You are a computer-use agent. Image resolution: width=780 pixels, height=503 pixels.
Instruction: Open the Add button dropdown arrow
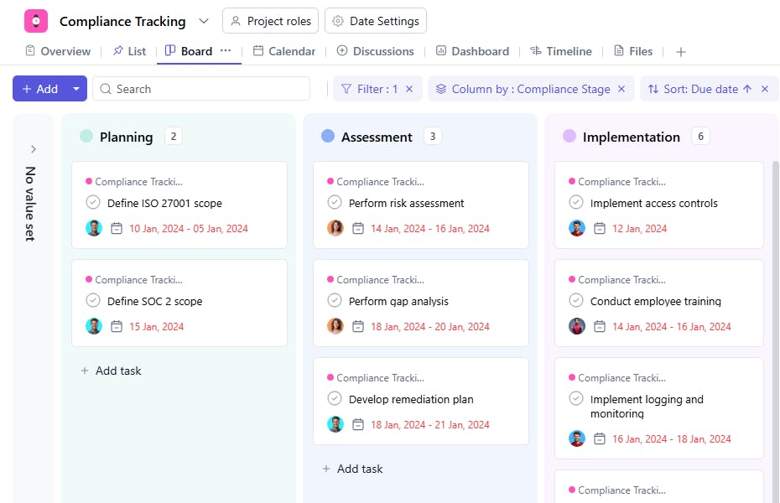tap(76, 89)
